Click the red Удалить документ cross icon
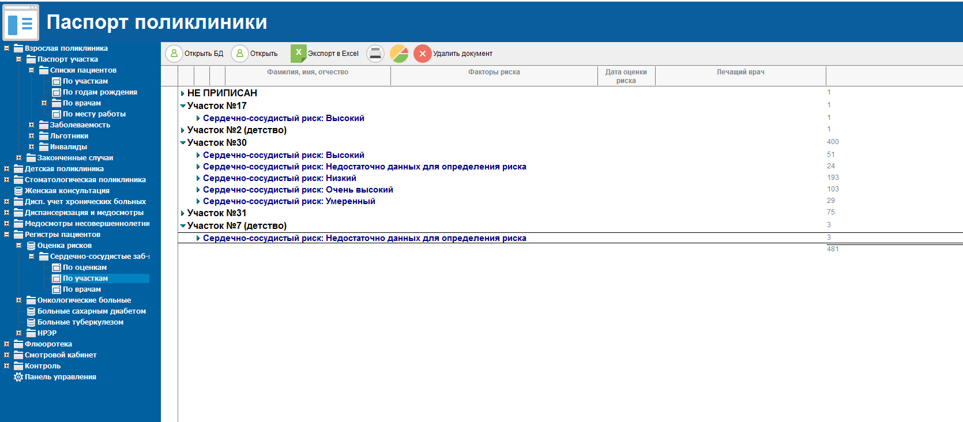Viewport: 963px width, 422px height. pos(422,54)
